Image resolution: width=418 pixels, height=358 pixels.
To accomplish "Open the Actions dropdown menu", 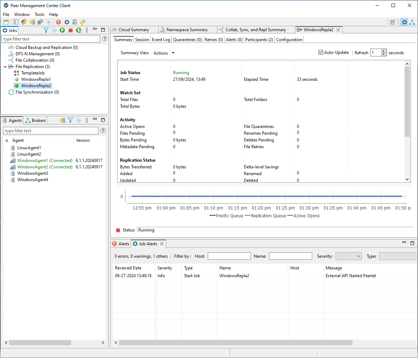I will click(x=164, y=53).
